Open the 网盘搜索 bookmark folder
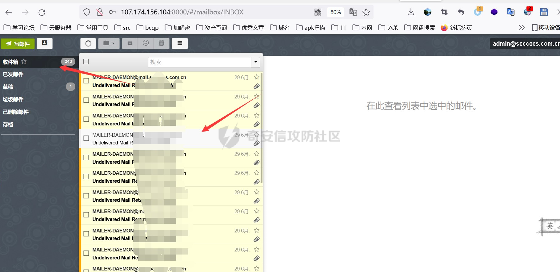Screen dimensions: 560x272 click(x=420, y=28)
